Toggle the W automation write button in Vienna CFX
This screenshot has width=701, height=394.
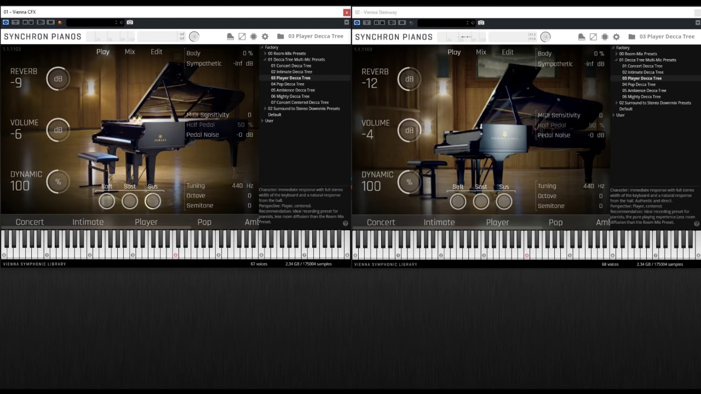(31, 22)
